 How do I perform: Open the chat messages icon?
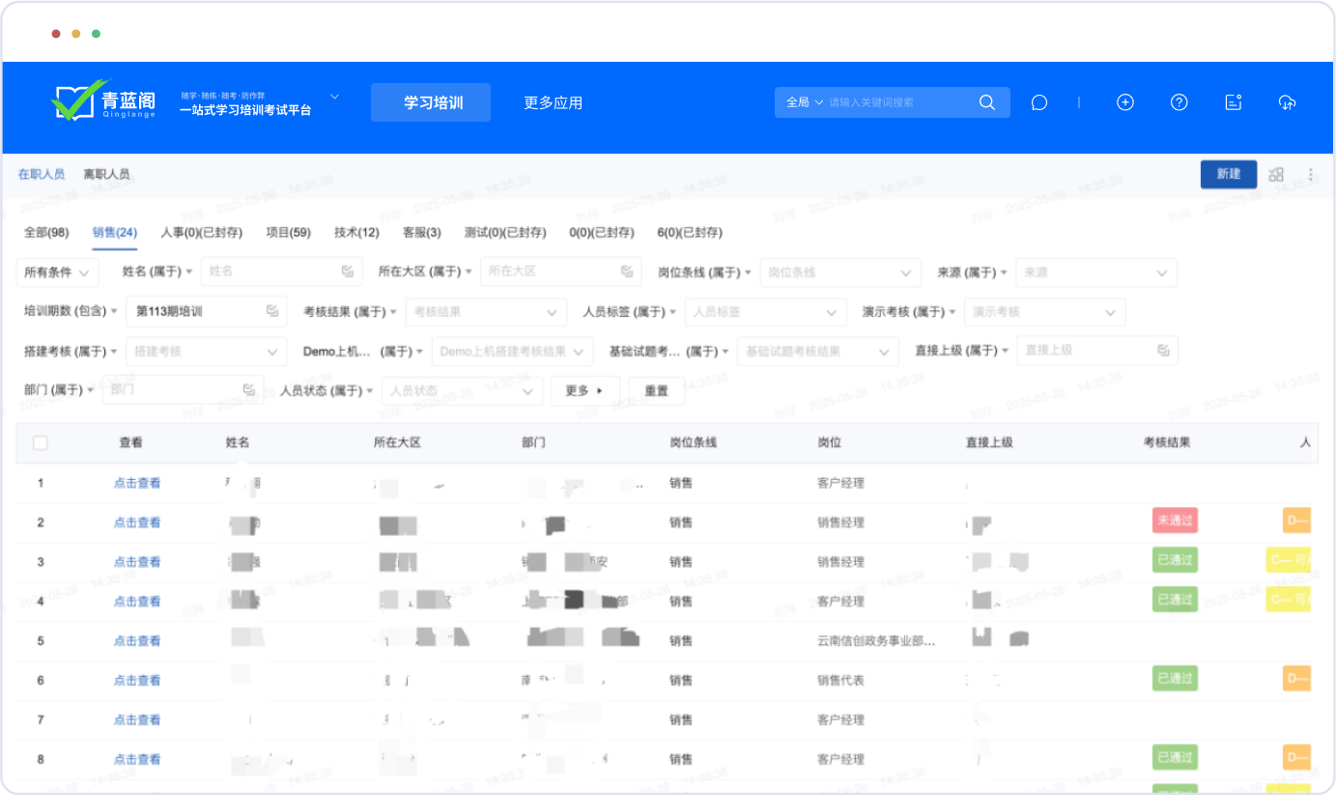[x=1039, y=102]
